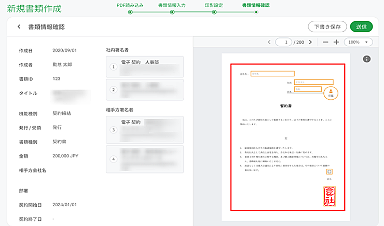Go to previous PDF page arrow
Screen dimensions: 384x226
269,42
